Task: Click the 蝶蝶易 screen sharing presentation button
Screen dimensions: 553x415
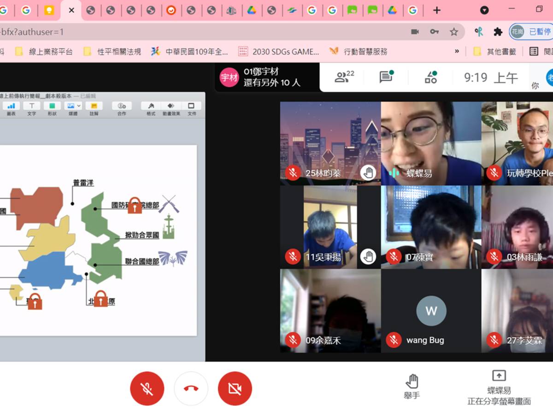Action: pos(499,387)
